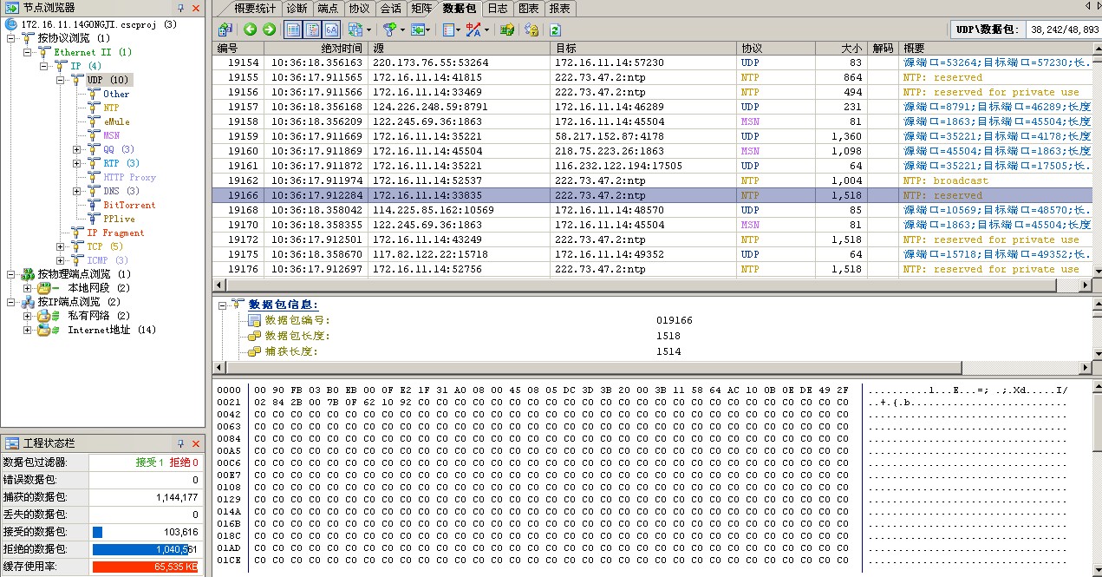
Task: Click the Chinese-to-A encoding icon
Action: coord(473,30)
